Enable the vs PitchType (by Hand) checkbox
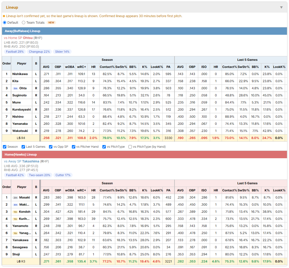 [x=130, y=147]
